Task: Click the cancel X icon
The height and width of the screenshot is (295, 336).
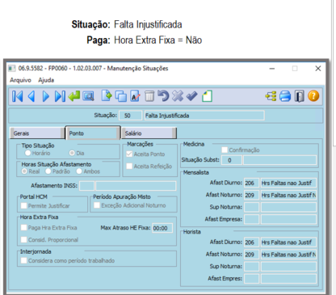Action: click(178, 96)
